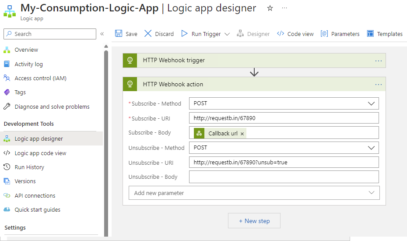Click the Unsubscribe - Body input field

pyautogui.click(x=284, y=177)
